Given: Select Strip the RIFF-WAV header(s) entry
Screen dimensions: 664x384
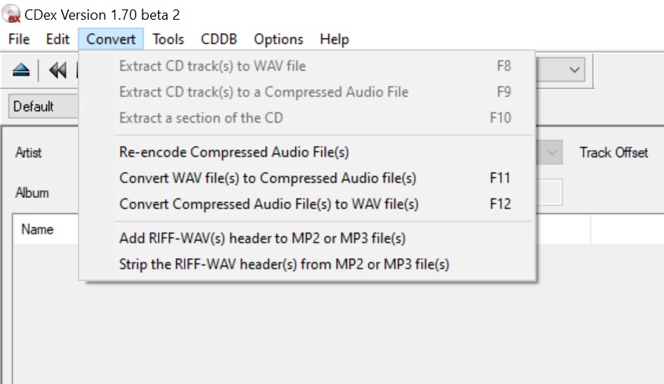Looking at the screenshot, I should (284, 264).
